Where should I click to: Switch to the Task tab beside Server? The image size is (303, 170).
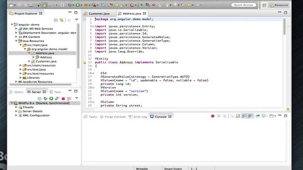(55, 92)
